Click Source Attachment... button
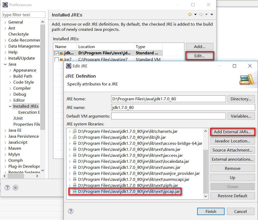Image resolution: width=258 pixels, height=220 pixels. point(232,150)
